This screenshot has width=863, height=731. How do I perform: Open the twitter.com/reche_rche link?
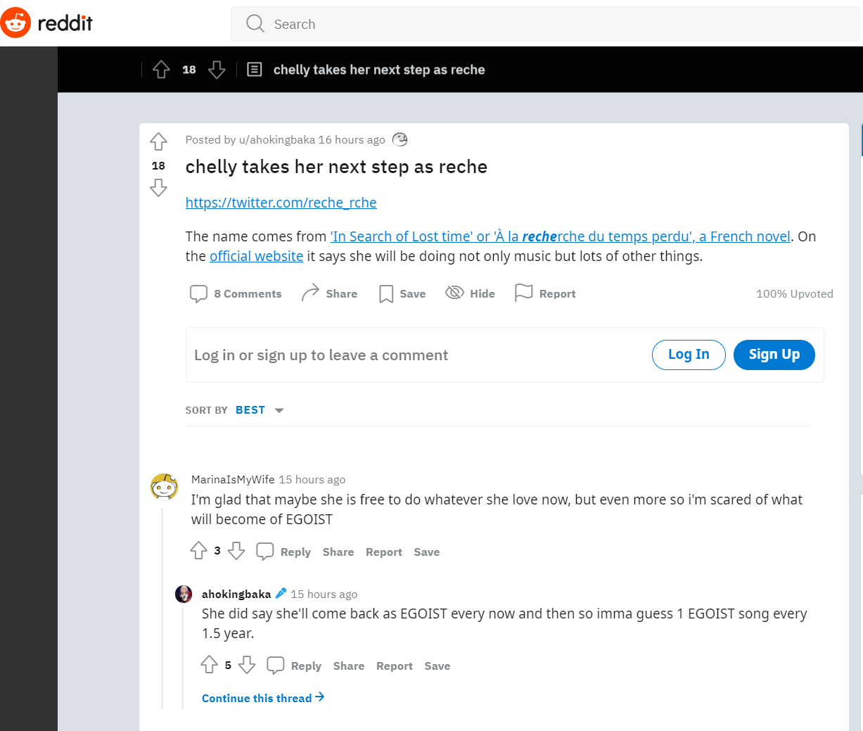click(281, 203)
